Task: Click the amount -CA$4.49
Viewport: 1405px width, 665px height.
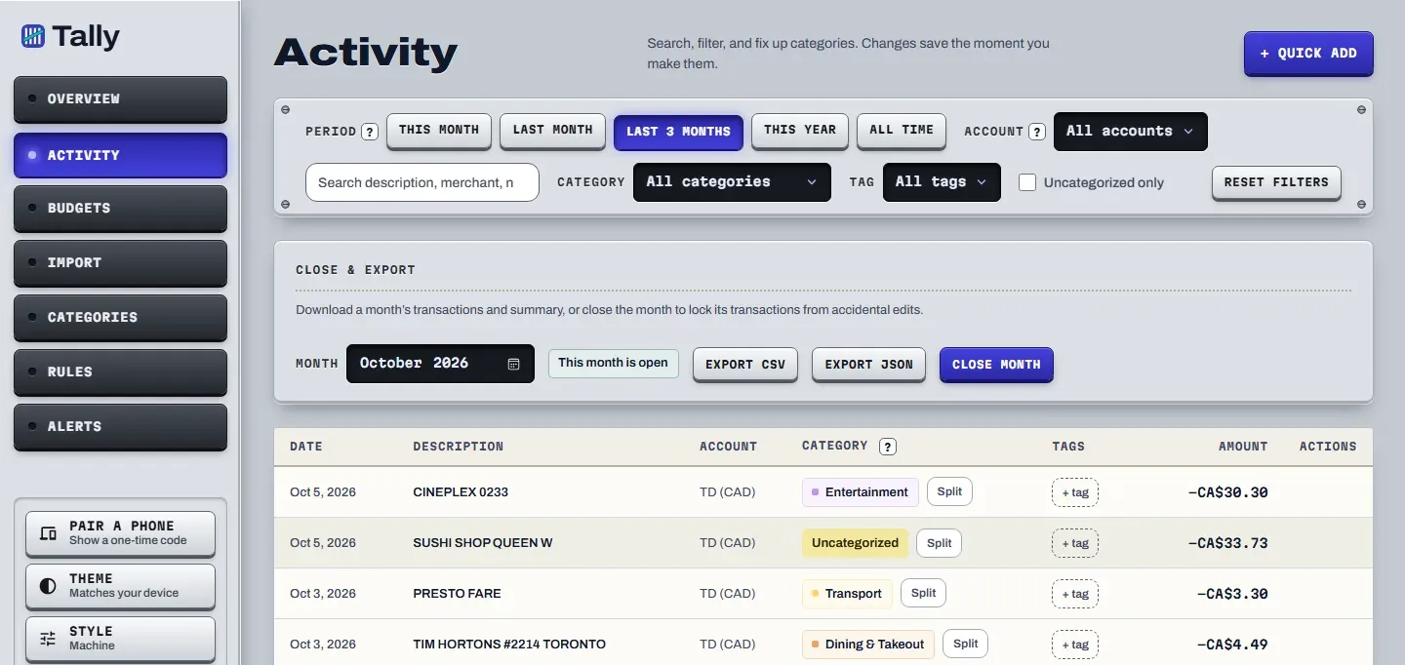Action: pyautogui.click(x=1232, y=645)
